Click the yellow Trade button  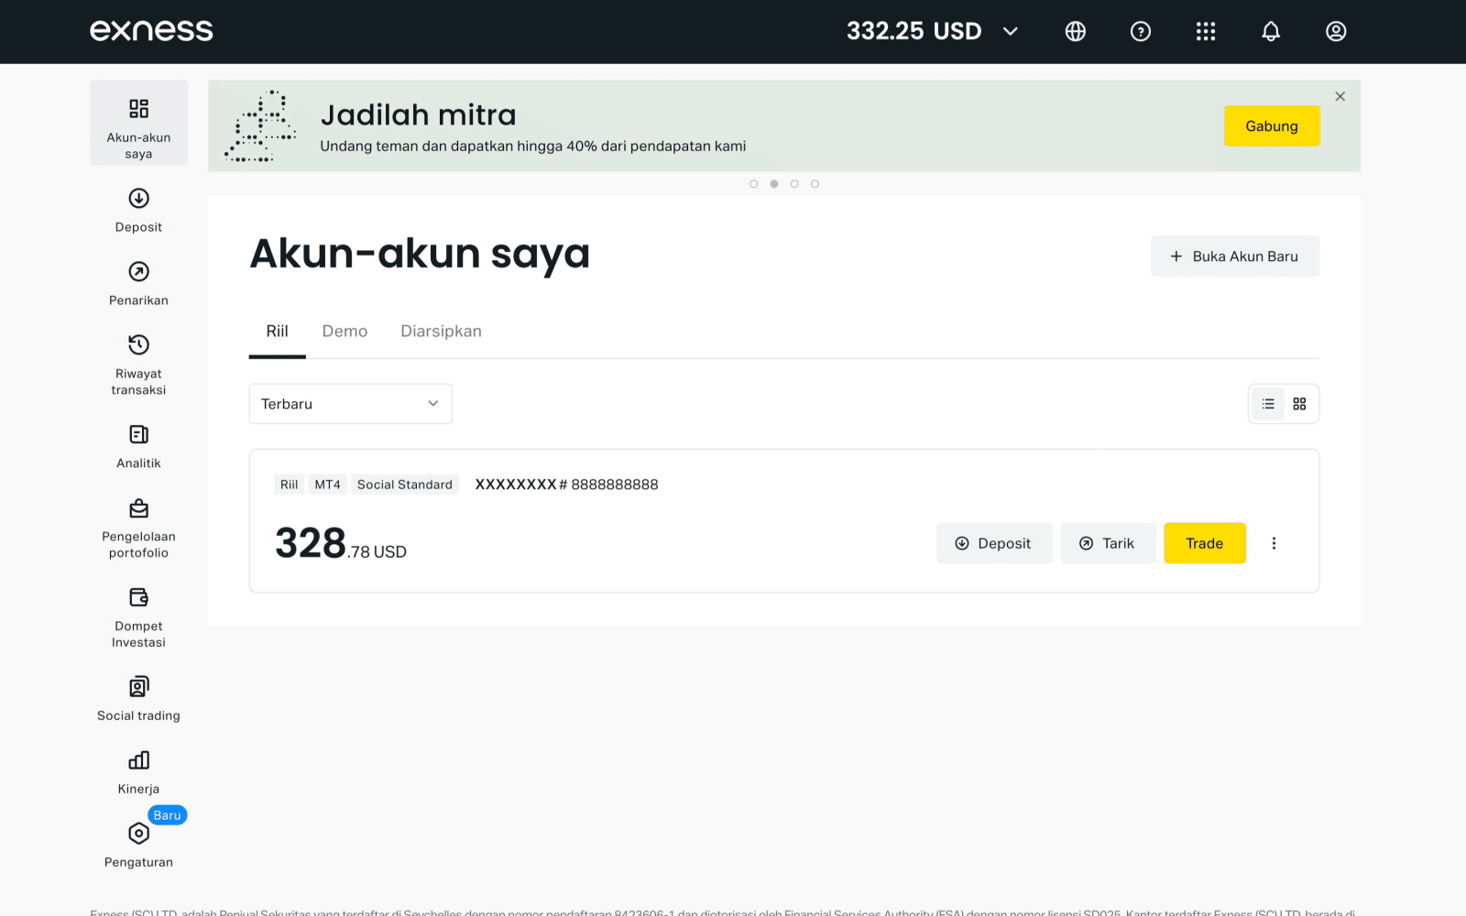tap(1205, 543)
